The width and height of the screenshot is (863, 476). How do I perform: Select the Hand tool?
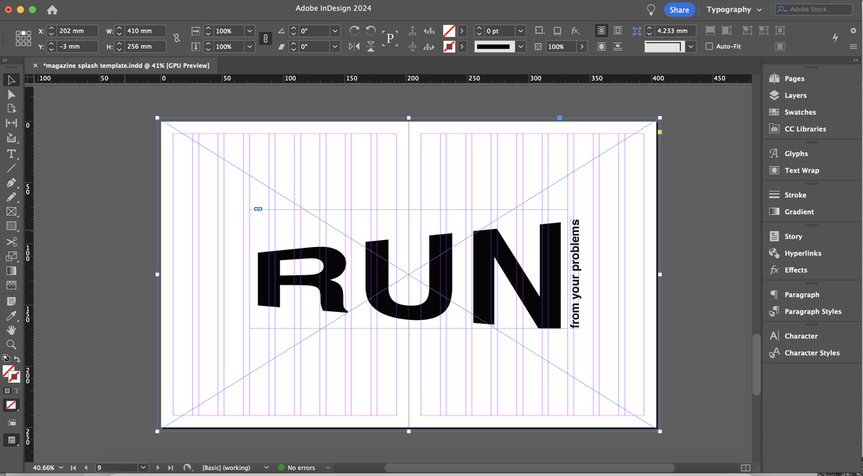coord(11,330)
